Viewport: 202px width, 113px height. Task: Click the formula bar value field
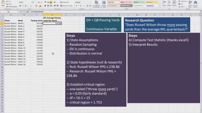(115, 12)
